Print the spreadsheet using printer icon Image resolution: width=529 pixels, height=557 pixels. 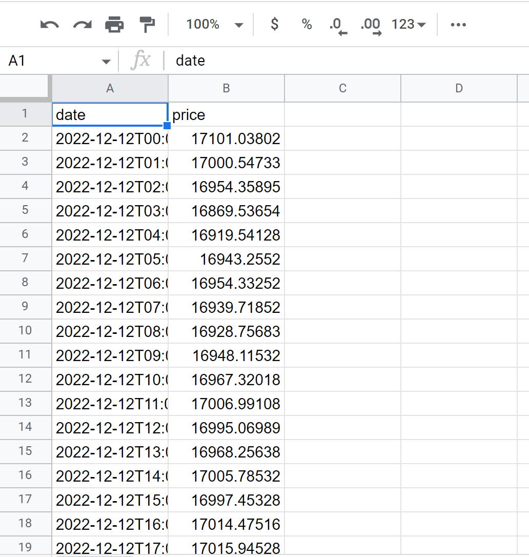[114, 24]
